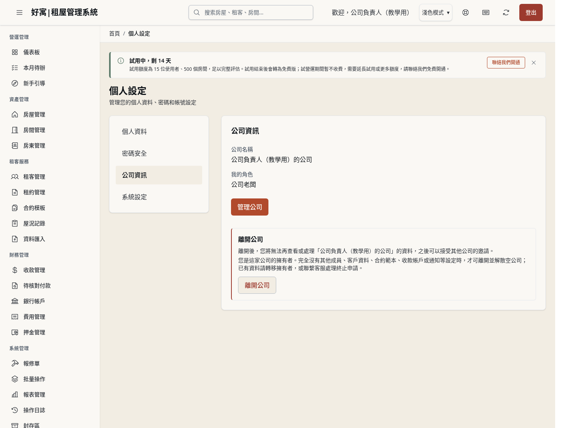The height and width of the screenshot is (428, 561).
Task: Focus the 搜索房屋、租客、房間 search field
Action: click(251, 12)
